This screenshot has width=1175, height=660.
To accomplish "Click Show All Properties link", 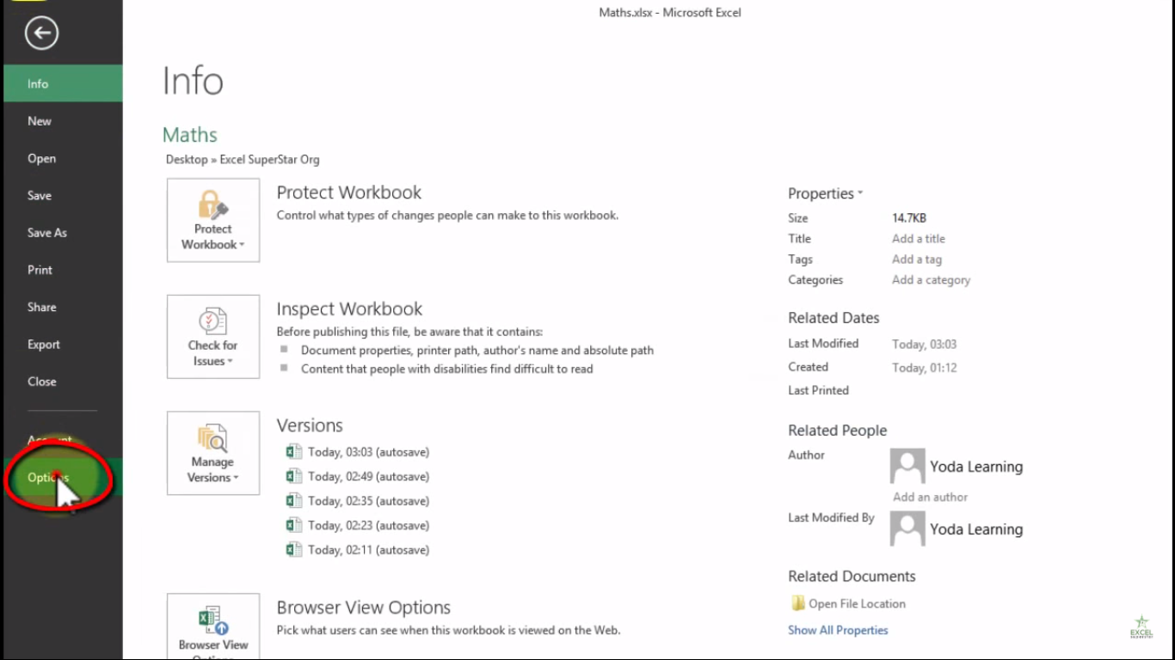I will pos(838,630).
